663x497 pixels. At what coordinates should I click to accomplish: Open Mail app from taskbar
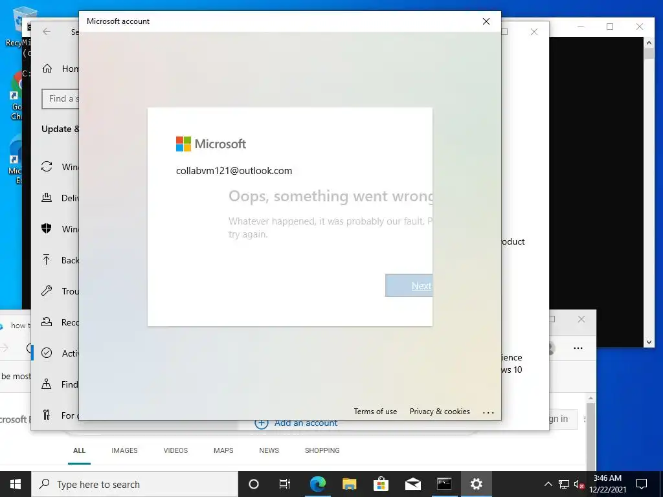point(412,484)
